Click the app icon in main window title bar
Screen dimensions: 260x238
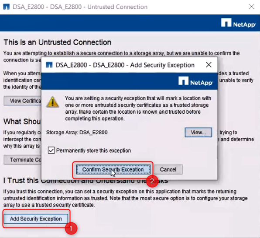coord(7,7)
